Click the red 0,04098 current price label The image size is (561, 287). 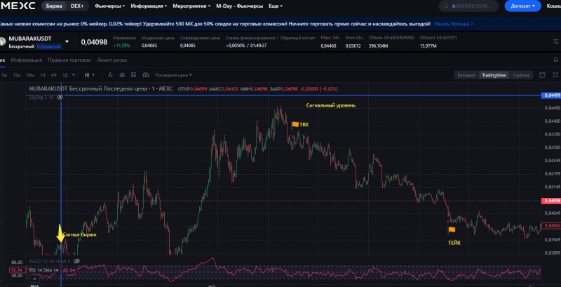pyautogui.click(x=550, y=201)
